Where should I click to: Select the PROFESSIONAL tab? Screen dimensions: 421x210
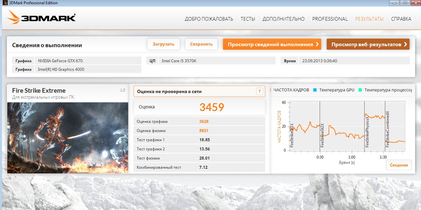click(330, 19)
